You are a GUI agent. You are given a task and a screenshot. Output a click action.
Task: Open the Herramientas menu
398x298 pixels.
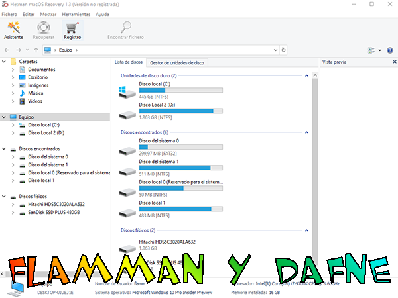(x=76, y=14)
